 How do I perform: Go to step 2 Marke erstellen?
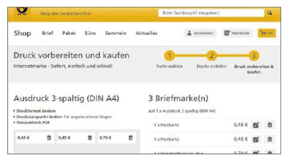212,55
